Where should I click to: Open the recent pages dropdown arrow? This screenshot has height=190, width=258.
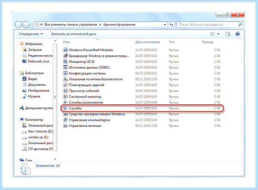(31, 25)
